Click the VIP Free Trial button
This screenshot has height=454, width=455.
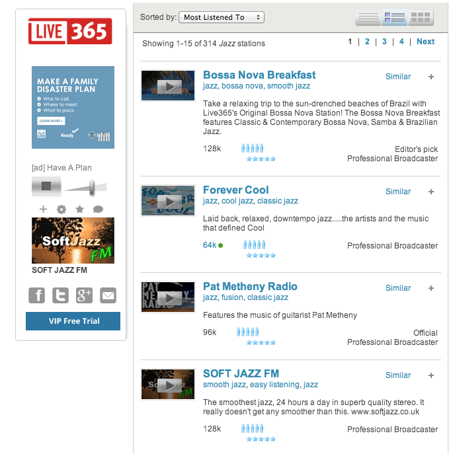(x=73, y=321)
